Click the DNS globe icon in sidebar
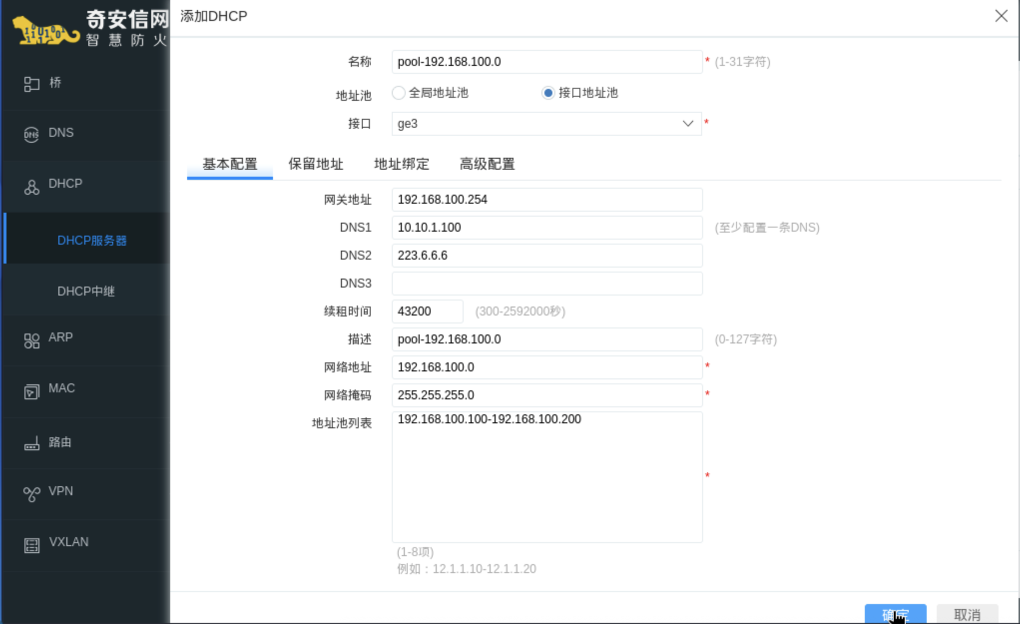The height and width of the screenshot is (624, 1020). 31,134
